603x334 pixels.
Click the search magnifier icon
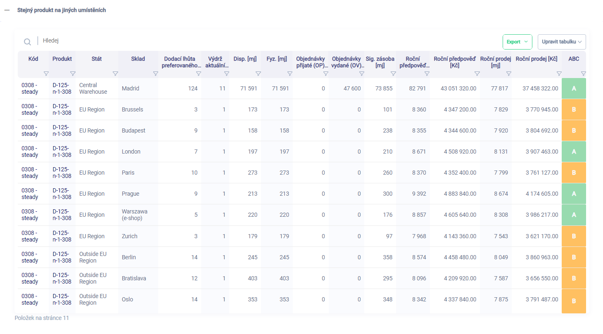coord(27,42)
